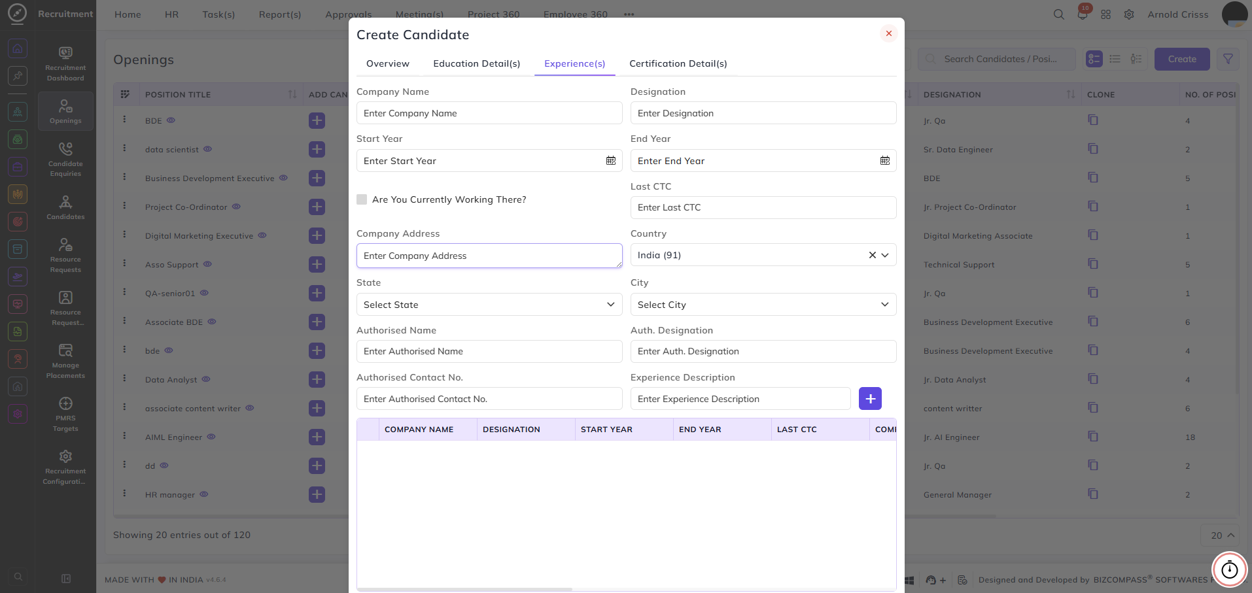Click the timer icon at the bottom right
Screen dimensions: 1252x593
click(x=1230, y=569)
